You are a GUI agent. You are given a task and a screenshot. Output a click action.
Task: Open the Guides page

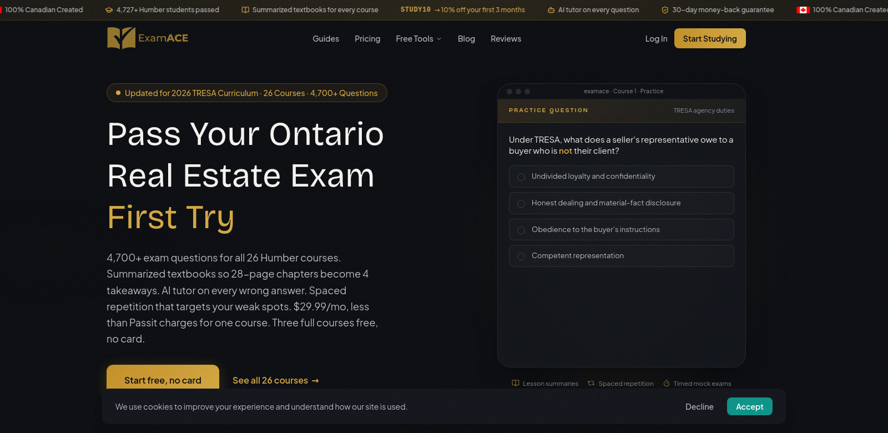tap(326, 39)
